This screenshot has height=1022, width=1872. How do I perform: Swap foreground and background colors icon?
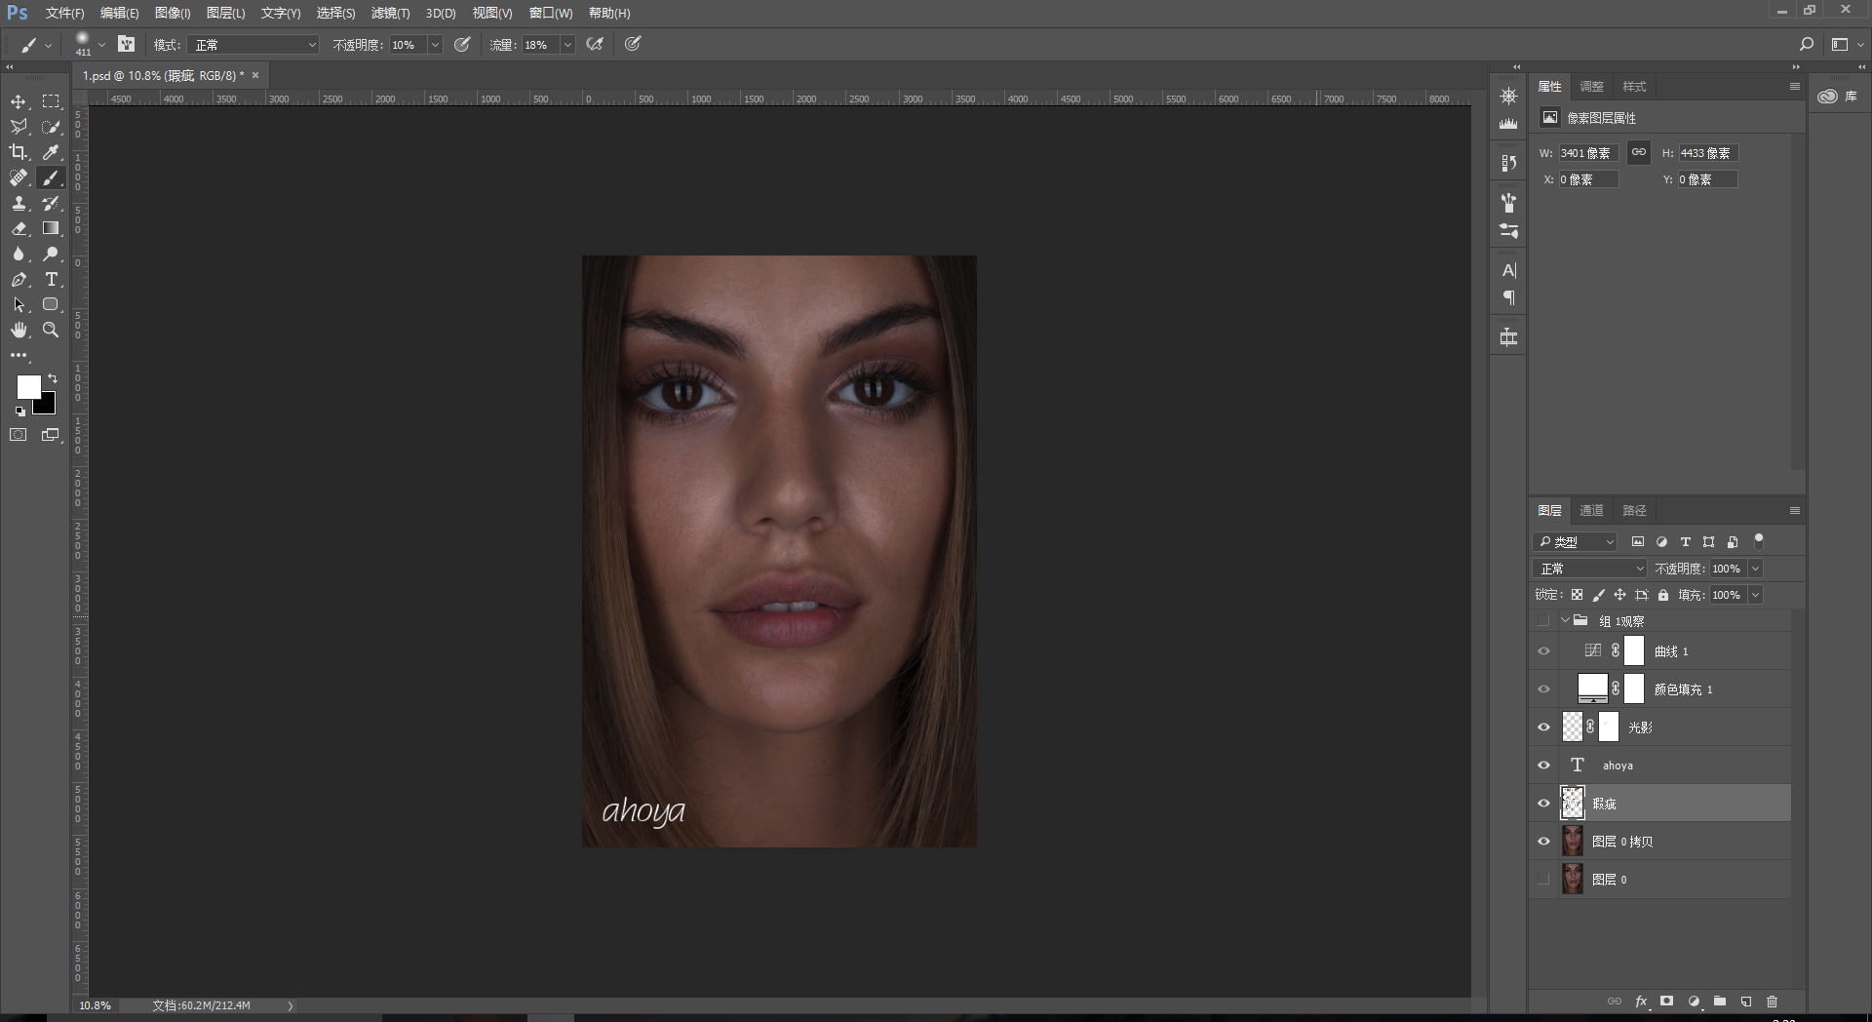[53, 378]
